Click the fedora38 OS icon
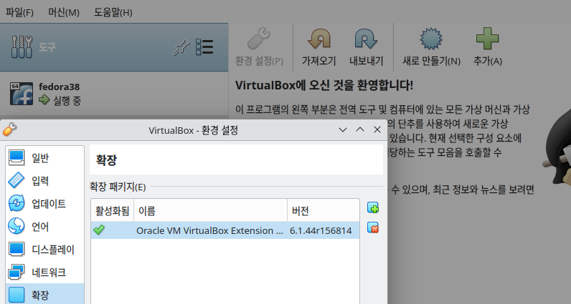The image size is (571, 304). [22, 94]
